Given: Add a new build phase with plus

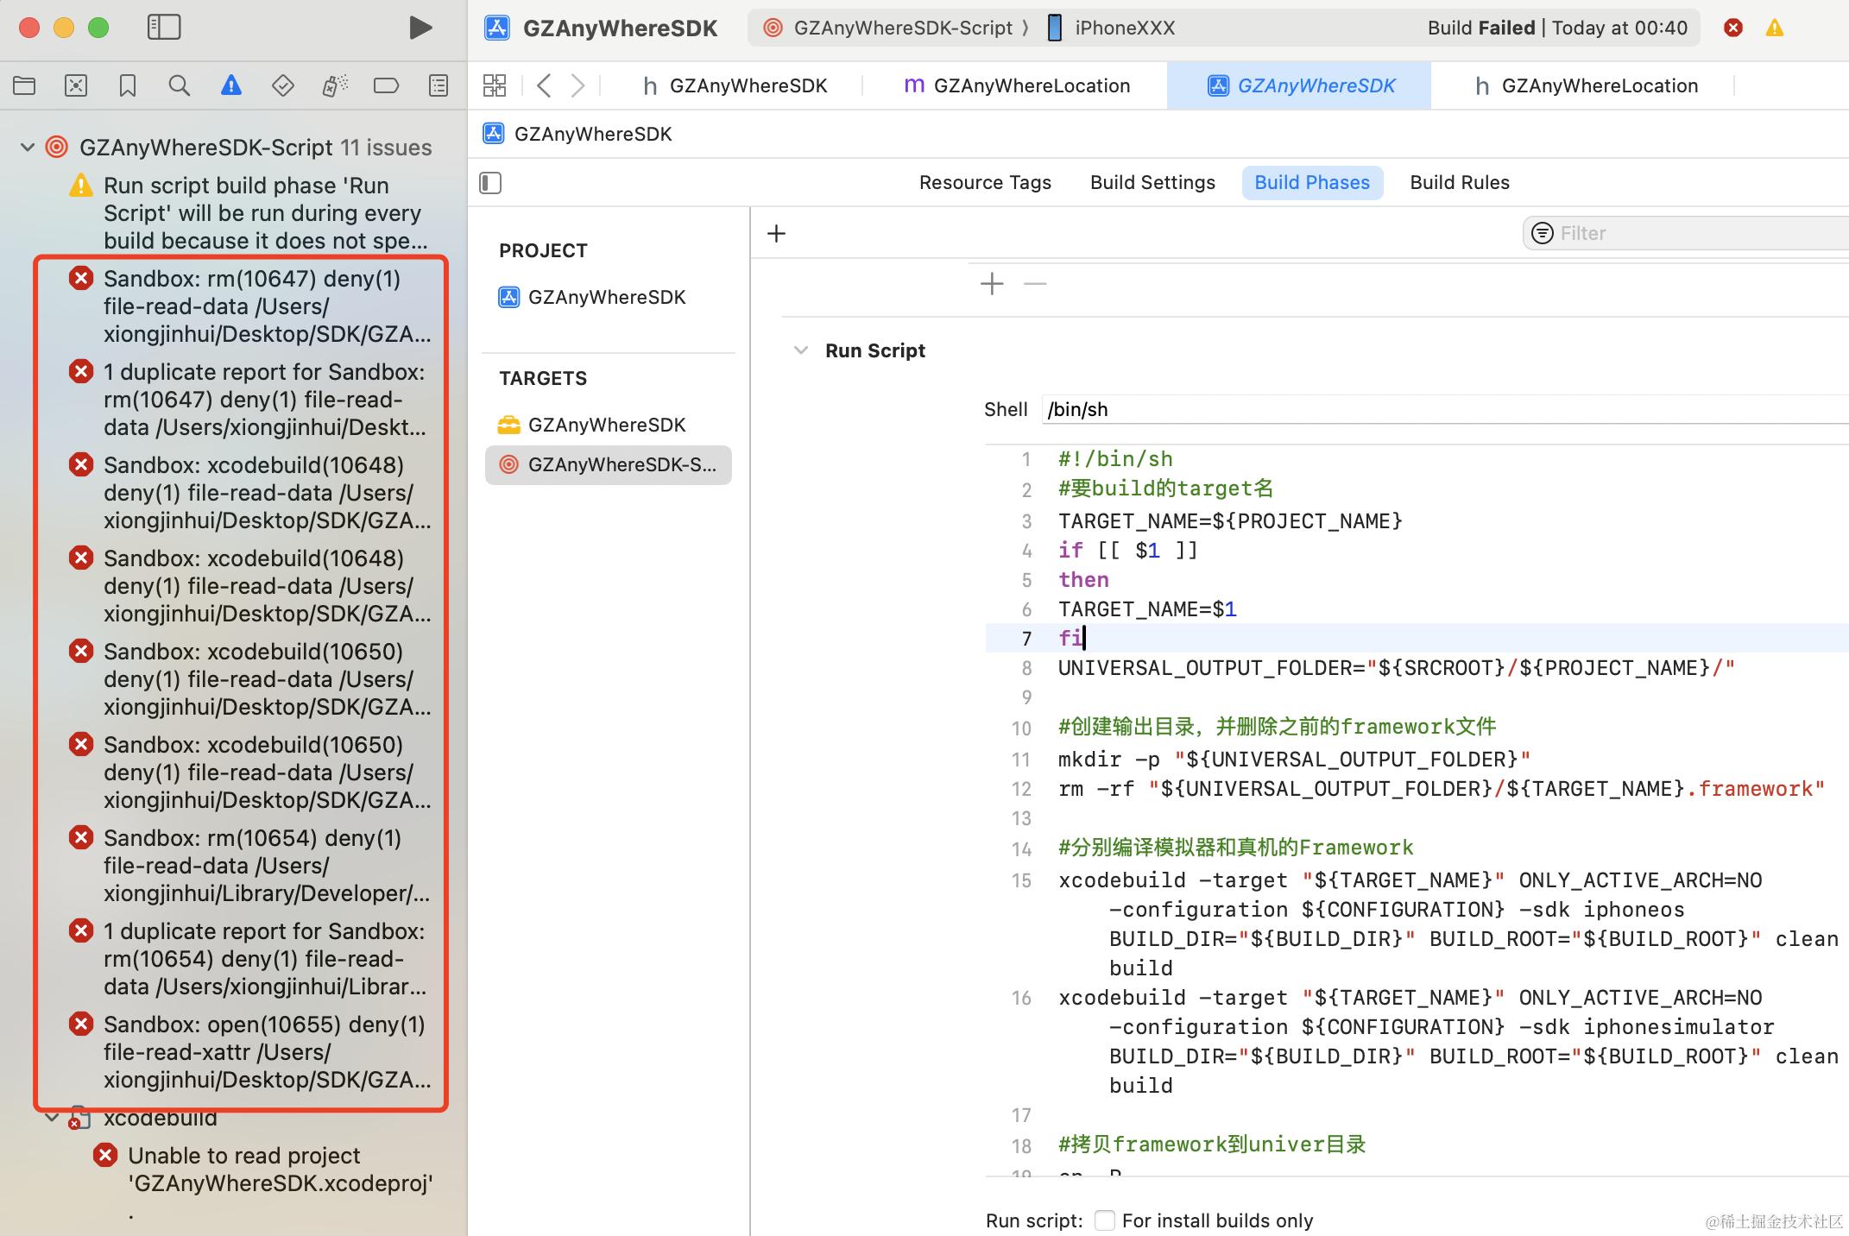Looking at the screenshot, I should tap(776, 233).
